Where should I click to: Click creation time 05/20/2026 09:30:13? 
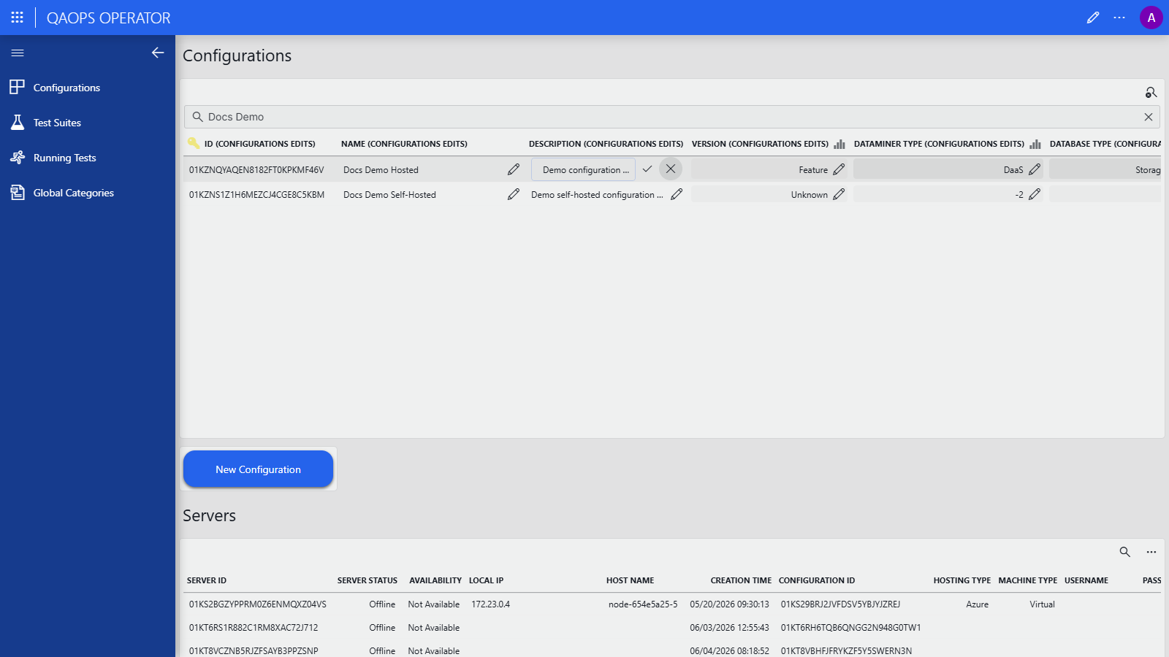[729, 604]
